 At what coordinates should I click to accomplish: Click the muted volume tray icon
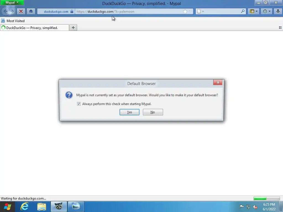click(255, 207)
